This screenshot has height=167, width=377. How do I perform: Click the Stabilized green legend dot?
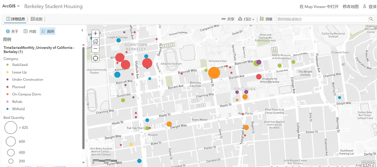coord(7,65)
